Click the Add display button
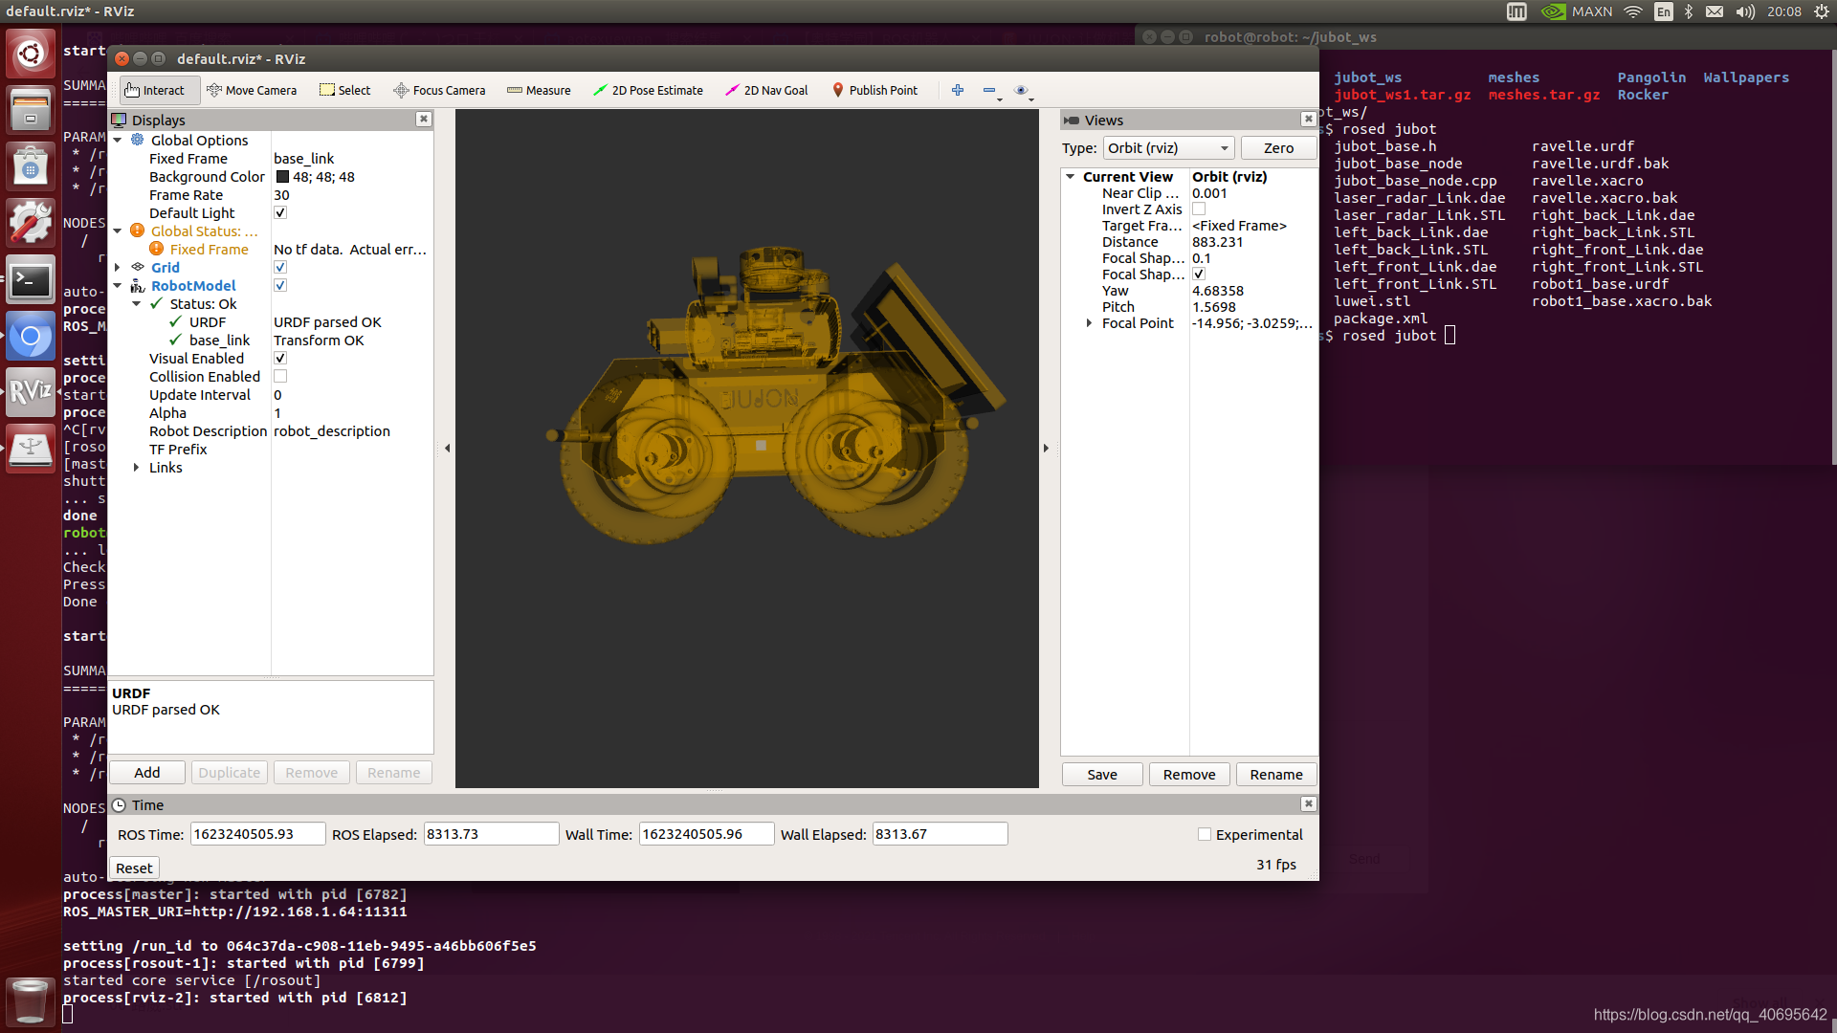This screenshot has width=1837, height=1033. (x=147, y=773)
